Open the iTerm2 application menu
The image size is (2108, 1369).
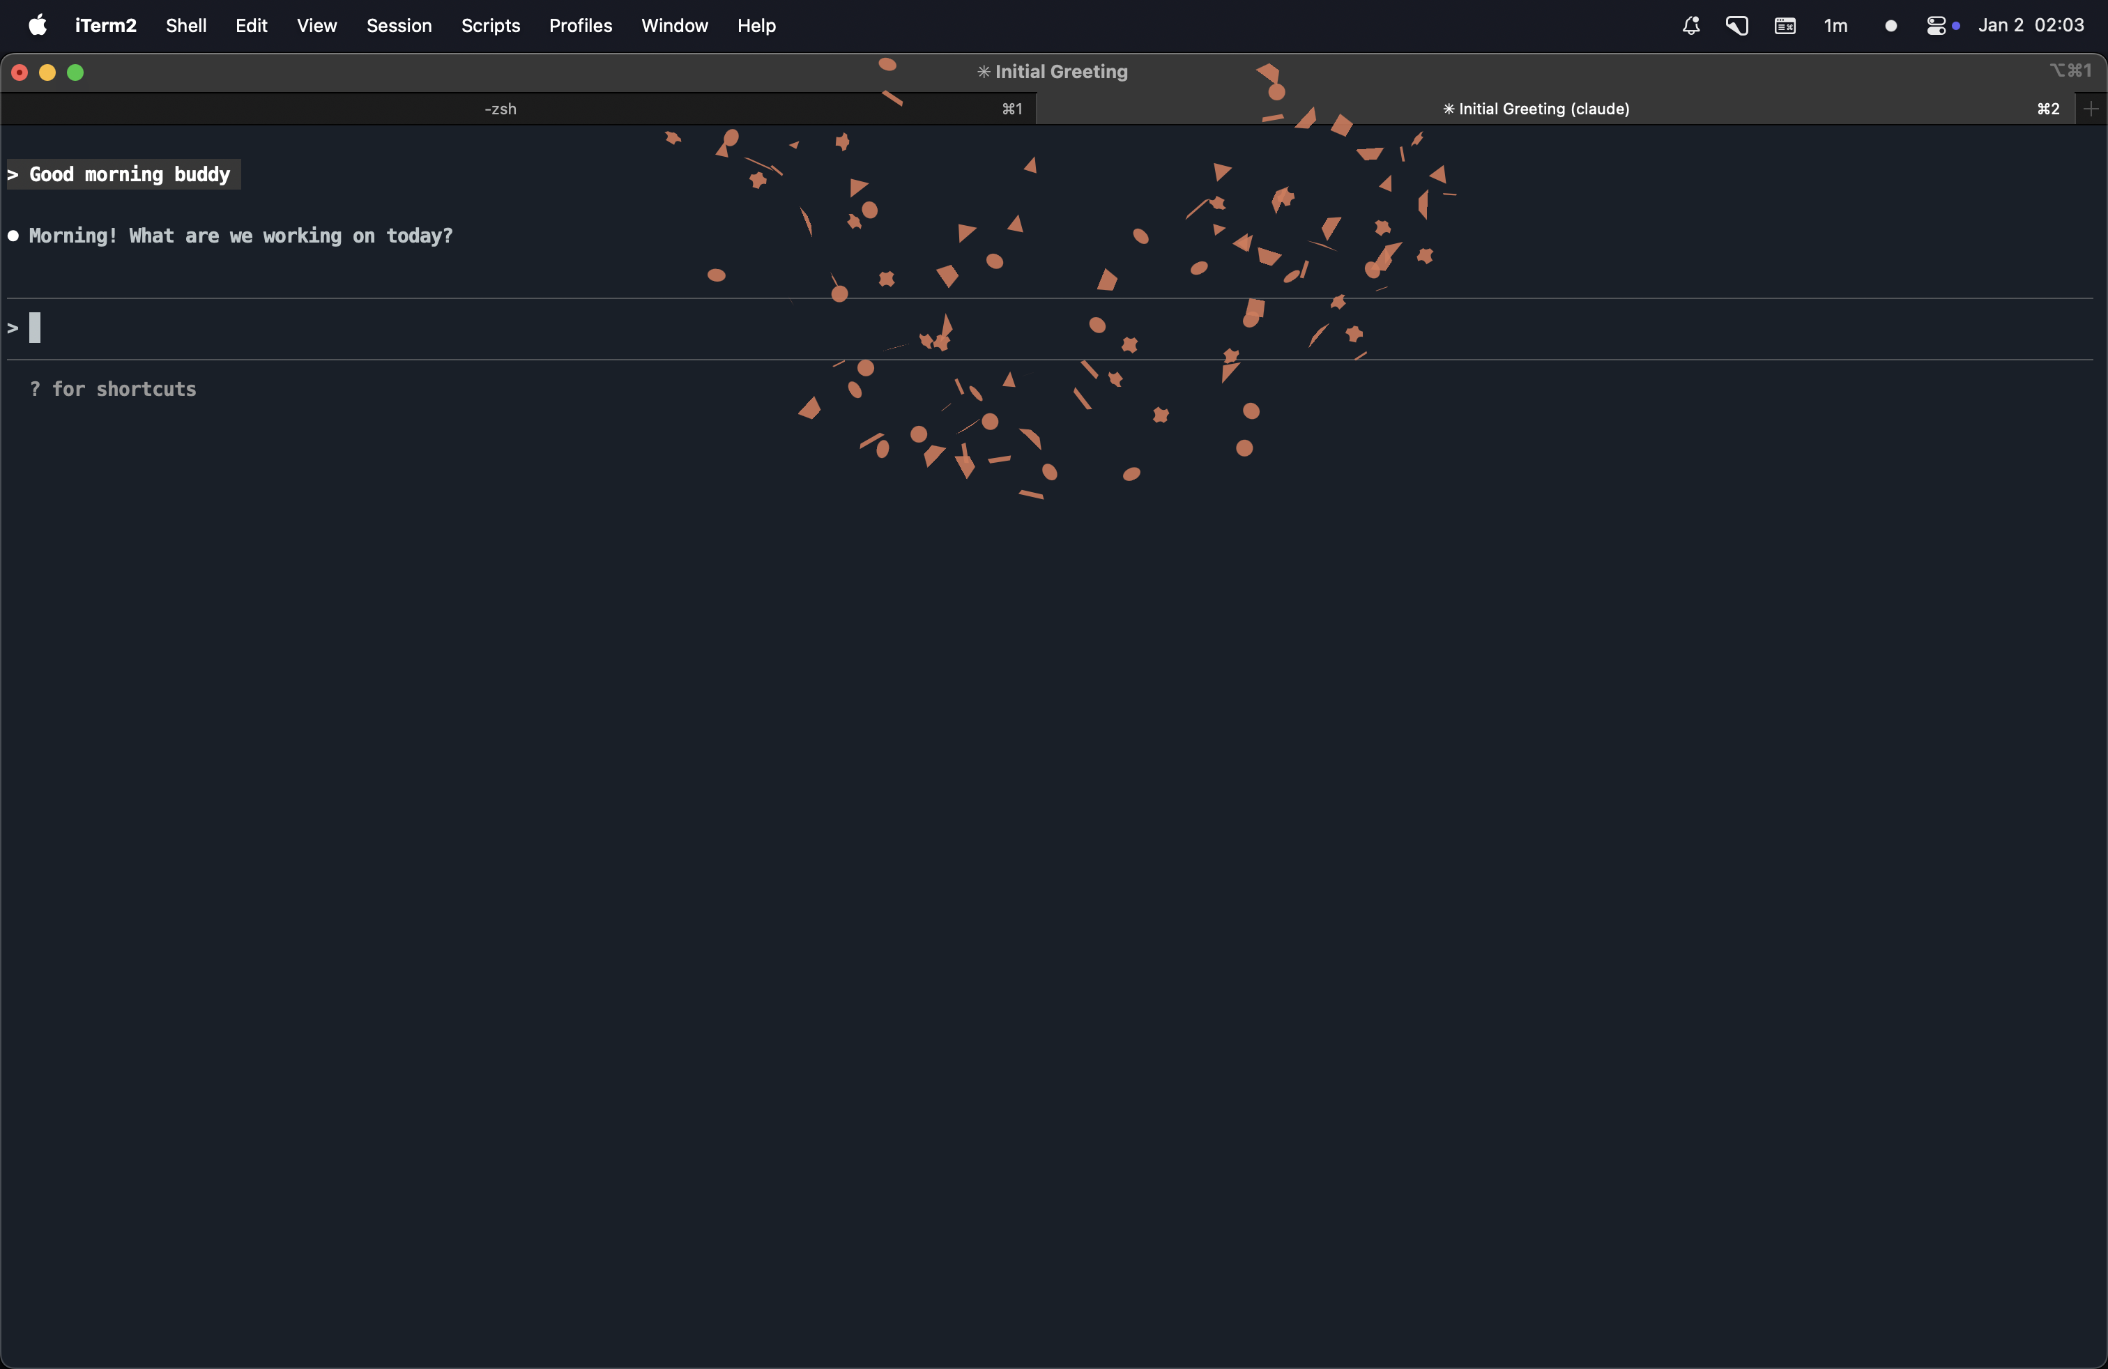pos(105,26)
